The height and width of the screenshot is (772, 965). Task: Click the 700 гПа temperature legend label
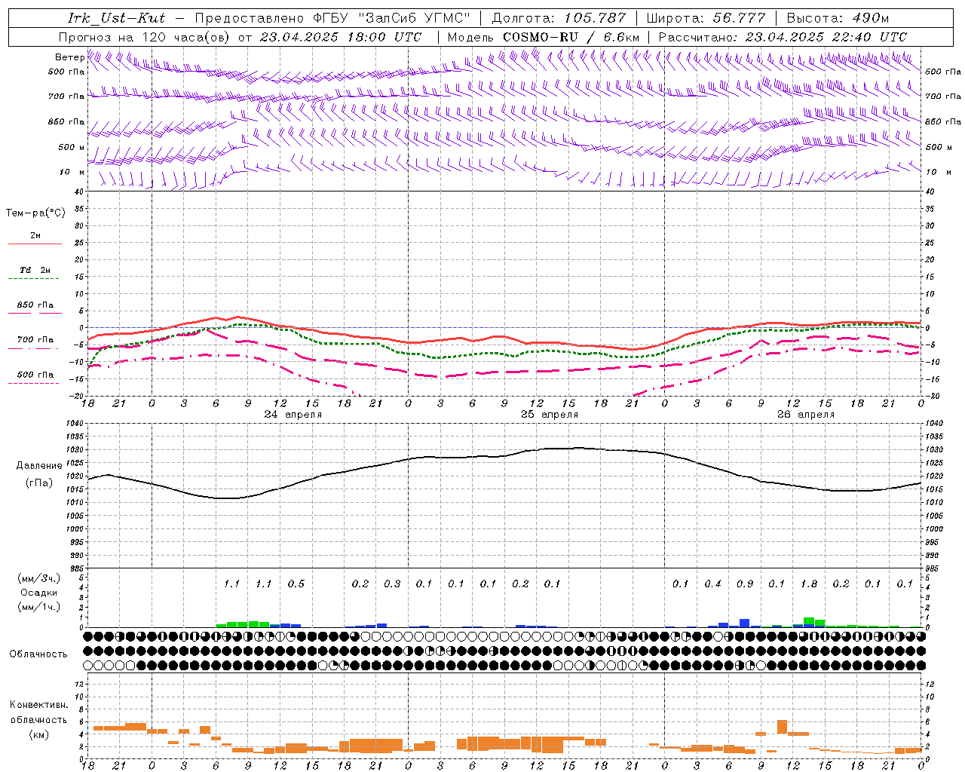[35, 339]
